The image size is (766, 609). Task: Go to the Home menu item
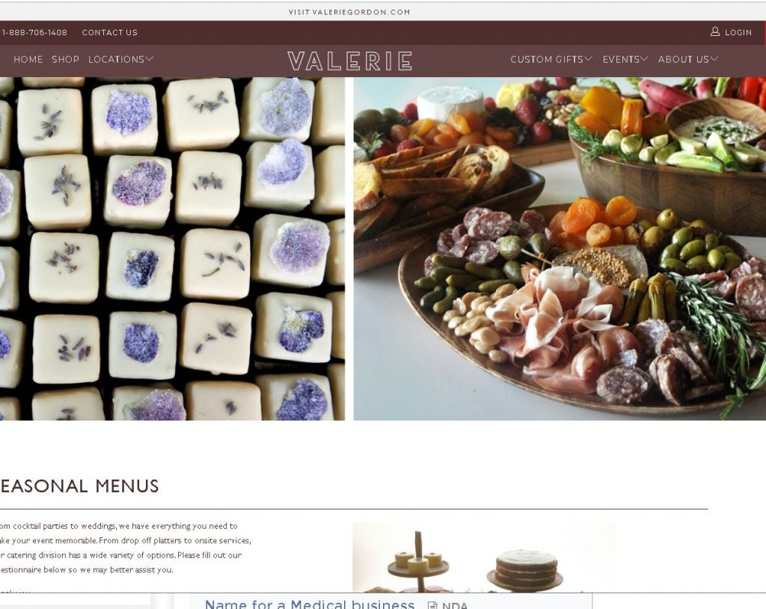point(28,59)
